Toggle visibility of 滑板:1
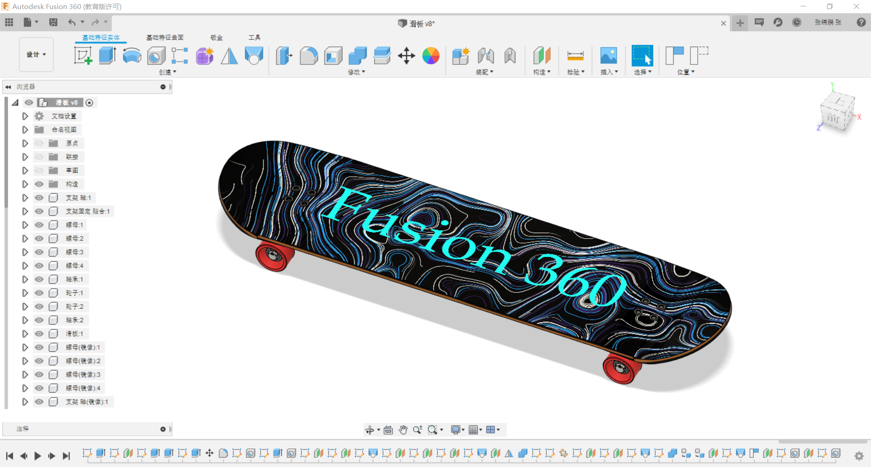The width and height of the screenshot is (871, 467). click(39, 334)
